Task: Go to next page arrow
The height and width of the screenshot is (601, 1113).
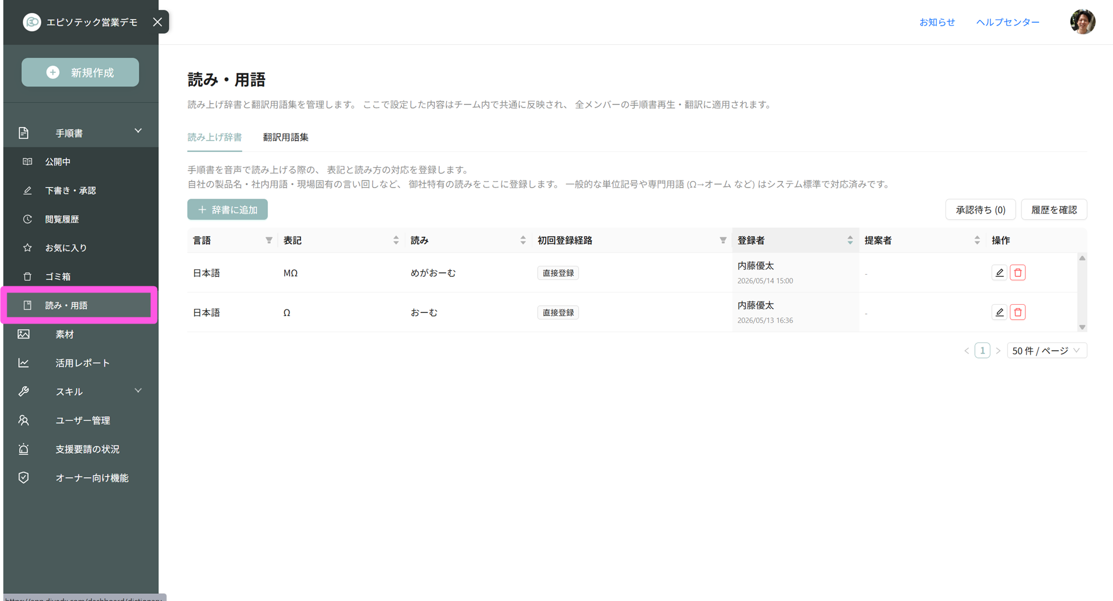Action: (x=998, y=351)
